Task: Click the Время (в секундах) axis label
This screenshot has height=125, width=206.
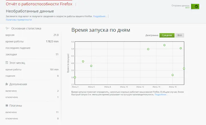Action: point(68,63)
